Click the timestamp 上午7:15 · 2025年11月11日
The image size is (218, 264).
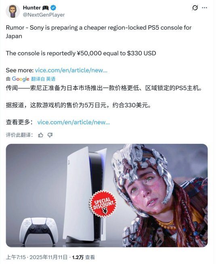(x=36, y=257)
